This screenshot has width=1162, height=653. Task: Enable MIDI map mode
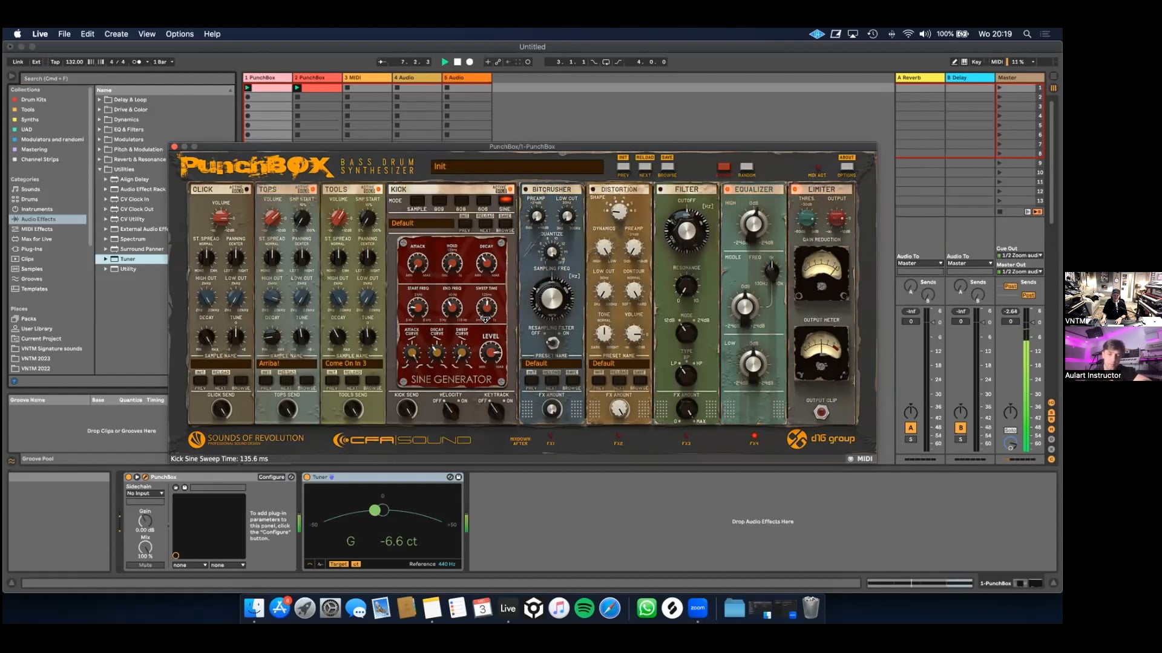click(996, 62)
